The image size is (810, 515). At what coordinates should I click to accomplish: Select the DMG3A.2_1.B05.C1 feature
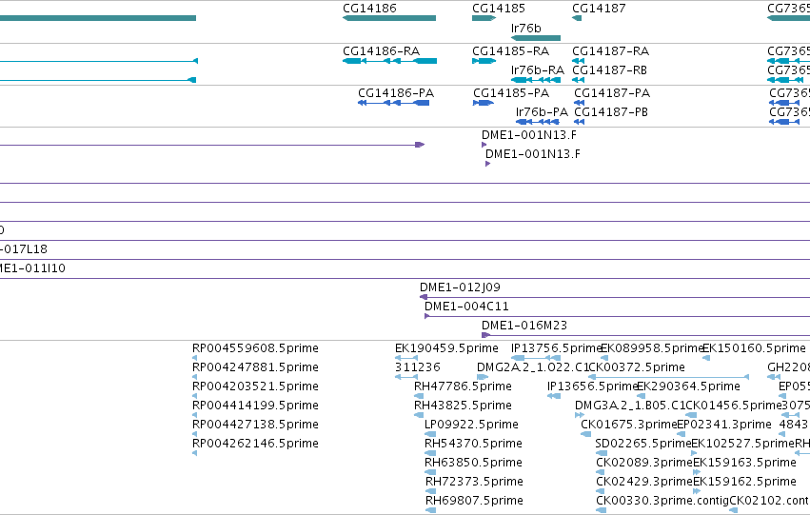pyautogui.click(x=630, y=406)
